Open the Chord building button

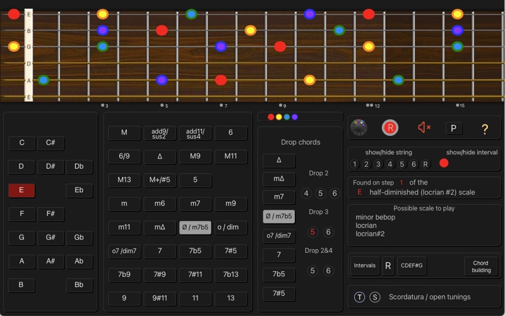coord(480,266)
